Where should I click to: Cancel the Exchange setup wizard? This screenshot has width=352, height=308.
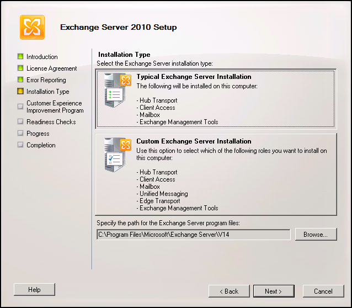[323, 291]
